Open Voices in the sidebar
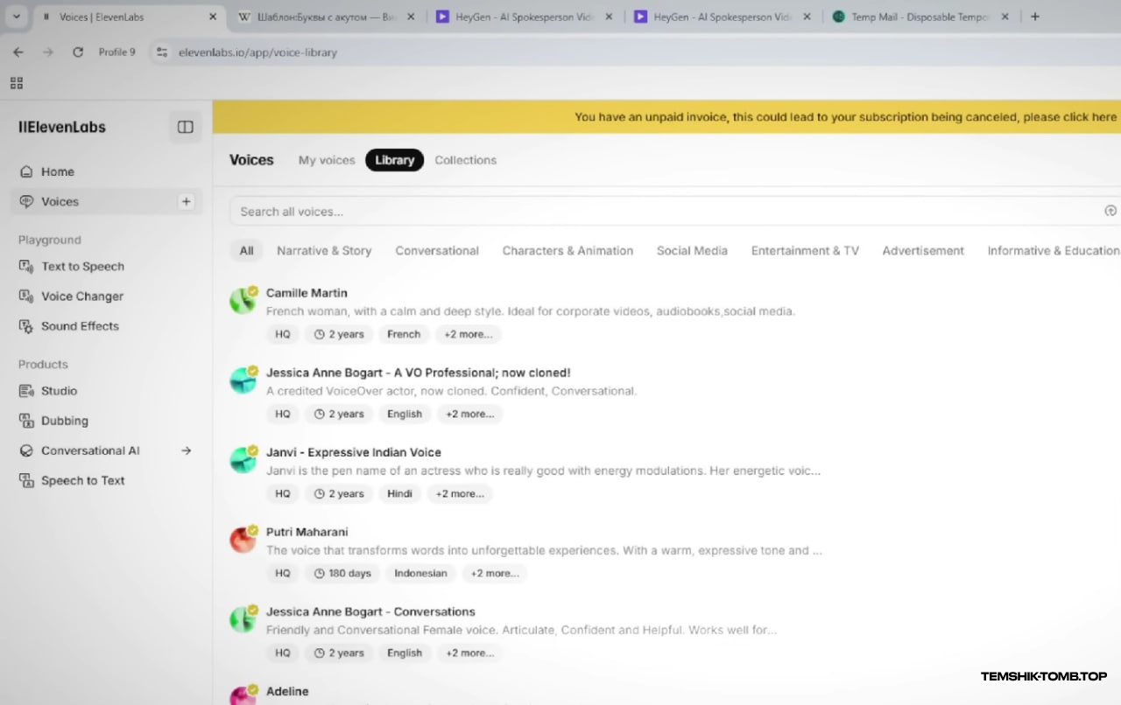Image resolution: width=1121 pixels, height=705 pixels. pos(106,201)
